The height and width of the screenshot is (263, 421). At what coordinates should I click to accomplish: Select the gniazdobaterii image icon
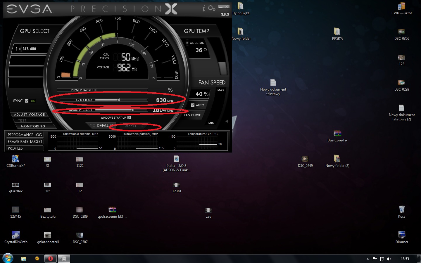click(48, 238)
